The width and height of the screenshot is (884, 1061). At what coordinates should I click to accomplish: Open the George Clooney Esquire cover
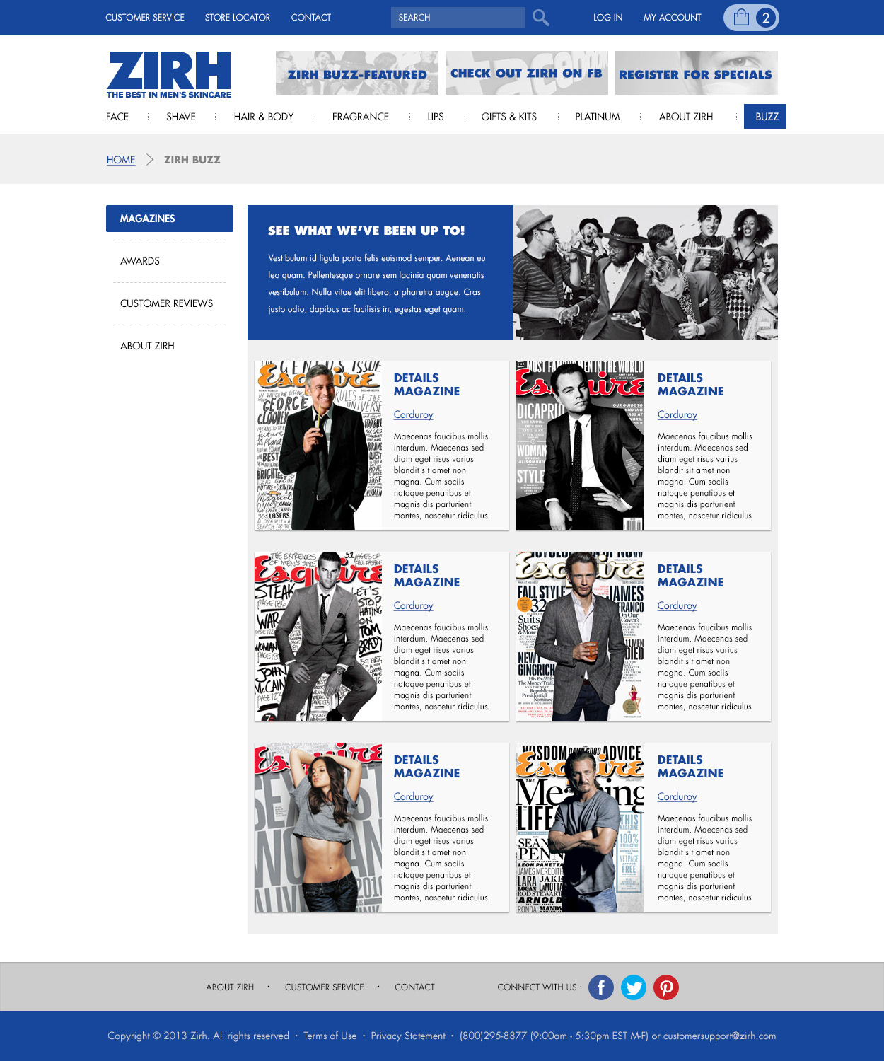point(318,446)
